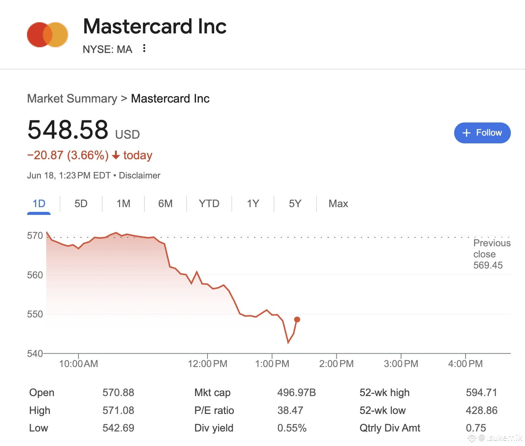Select the Max chart range tab

(x=338, y=203)
